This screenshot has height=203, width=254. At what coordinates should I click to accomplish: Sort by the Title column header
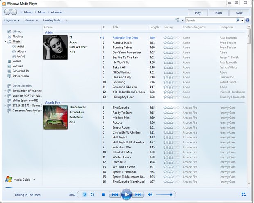coord(116,27)
